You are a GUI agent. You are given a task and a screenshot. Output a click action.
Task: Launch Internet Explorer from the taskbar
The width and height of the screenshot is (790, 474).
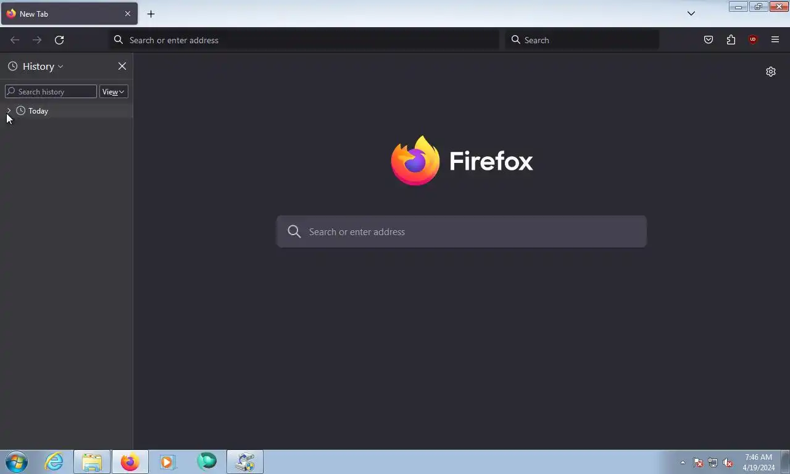pos(54,462)
